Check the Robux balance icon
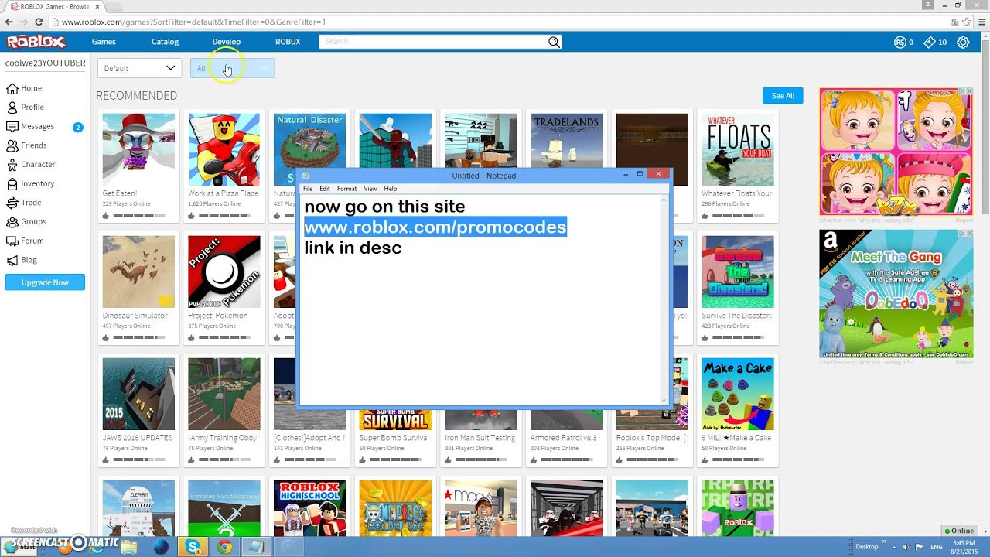 900,43
